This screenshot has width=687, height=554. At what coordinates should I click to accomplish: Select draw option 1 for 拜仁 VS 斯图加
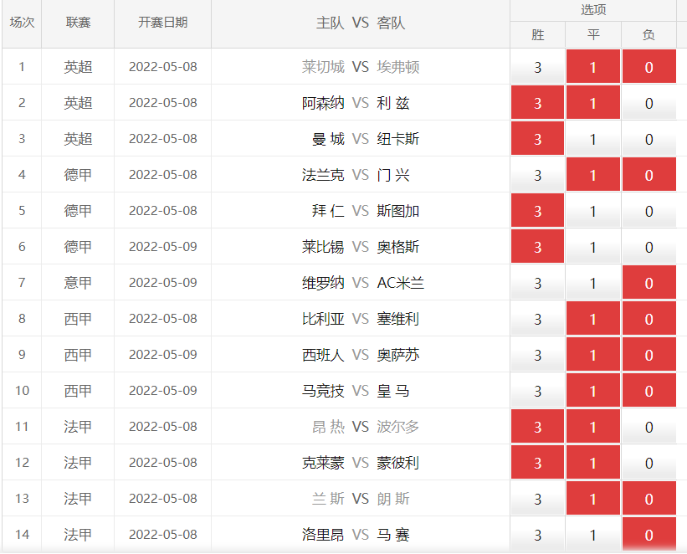tap(593, 210)
